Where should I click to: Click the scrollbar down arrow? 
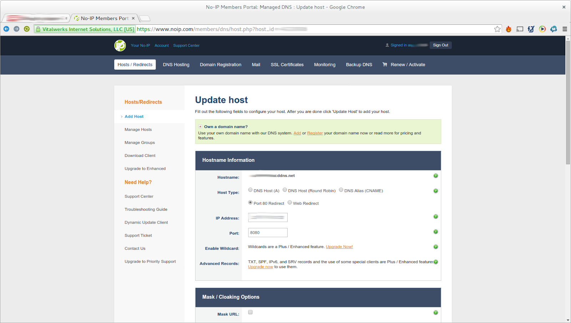568,320
